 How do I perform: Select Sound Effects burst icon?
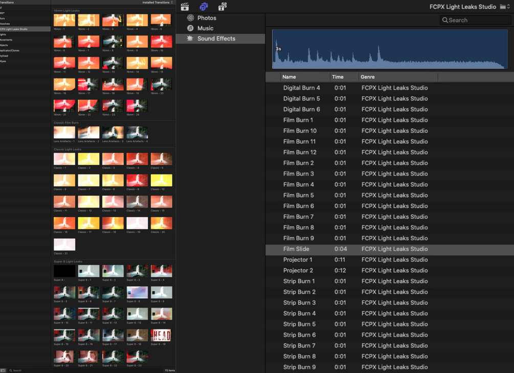(x=190, y=38)
